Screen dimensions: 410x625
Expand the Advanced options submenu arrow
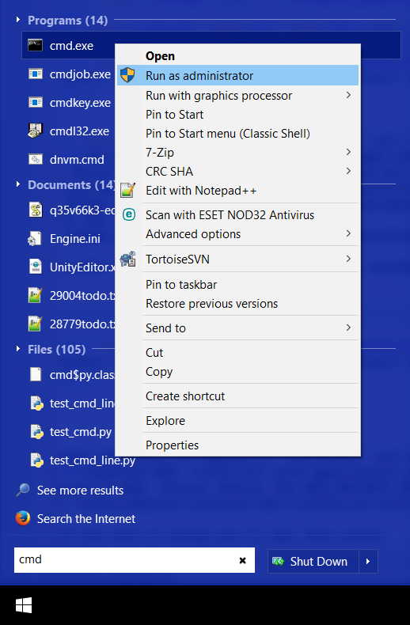[348, 233]
